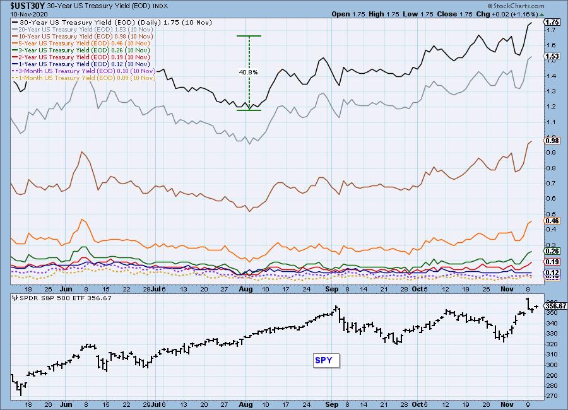Select the 1-Month US Treasury Yield legend entry
568x410 pixels.
coord(84,78)
